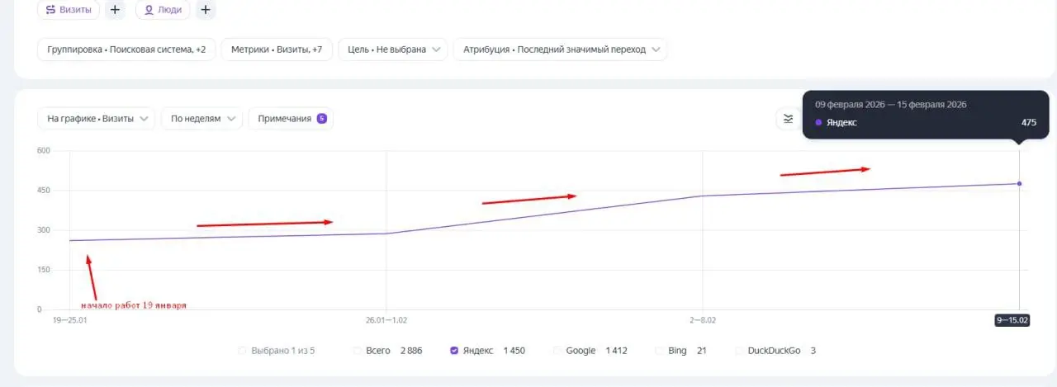
Task: Select the 9—15.02 week label on axis
Action: coord(1012,320)
